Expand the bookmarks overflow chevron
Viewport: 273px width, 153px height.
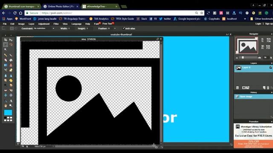pos(245,19)
